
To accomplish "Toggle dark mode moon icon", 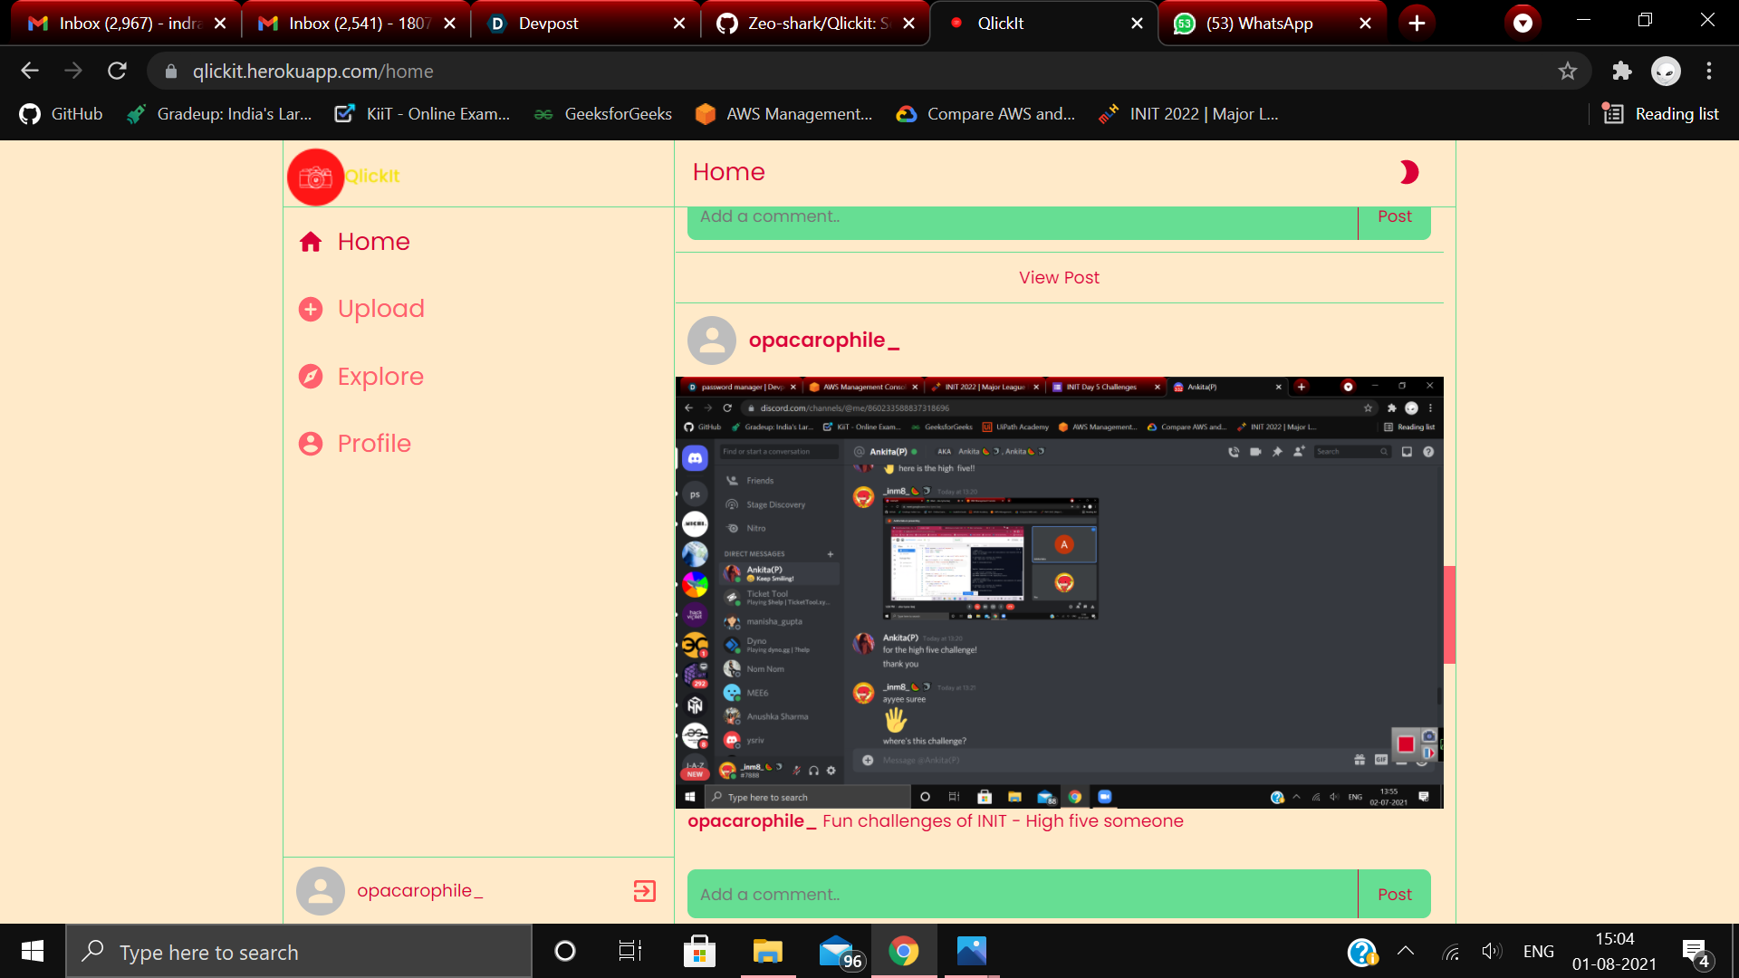I will pos(1408,172).
